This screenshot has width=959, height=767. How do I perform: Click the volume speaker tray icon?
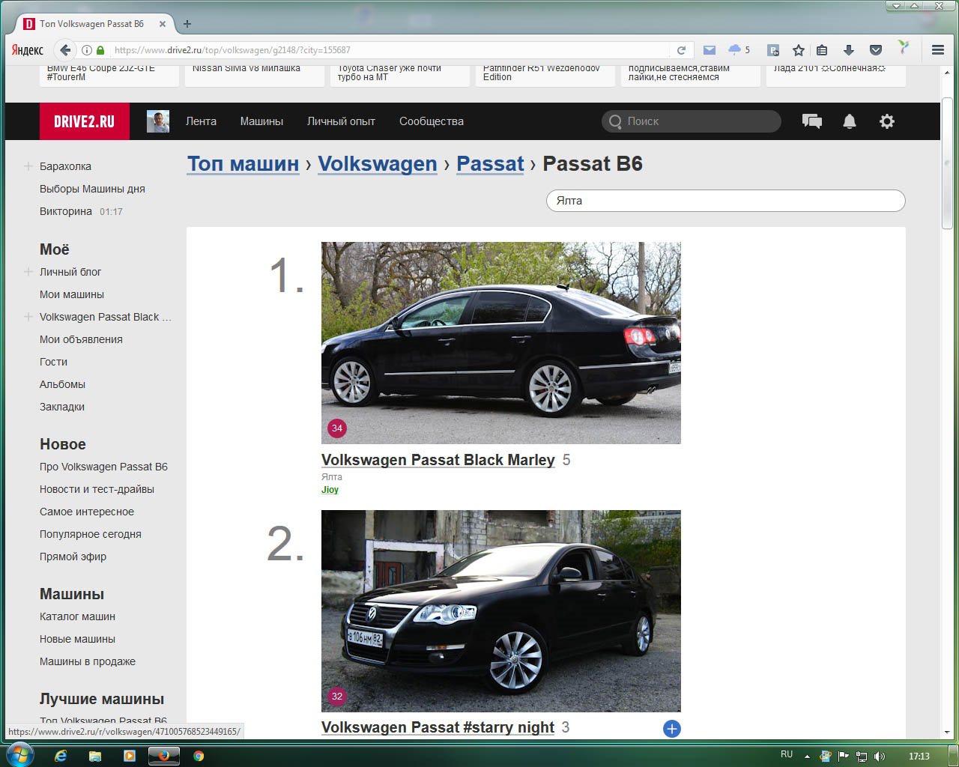coord(880,756)
